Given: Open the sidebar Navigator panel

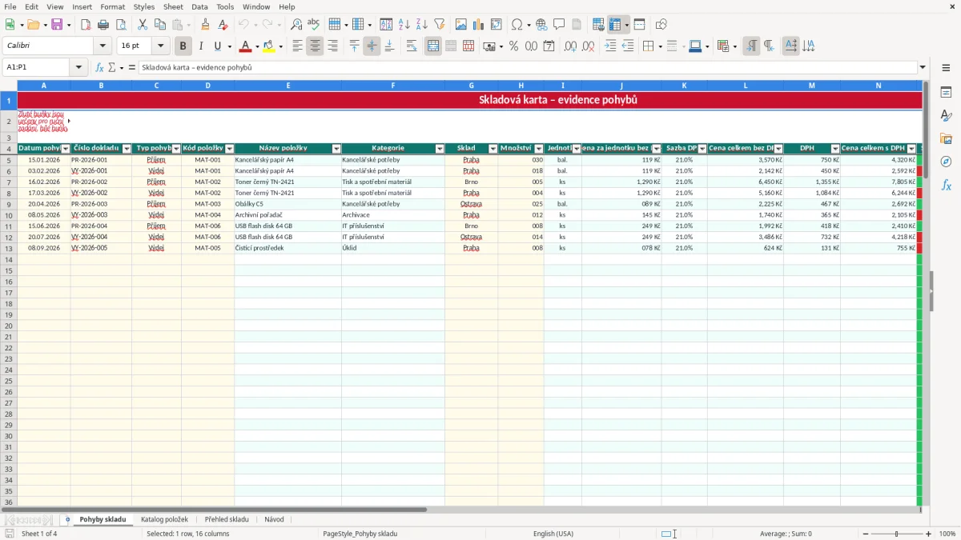Looking at the screenshot, I should tap(946, 162).
